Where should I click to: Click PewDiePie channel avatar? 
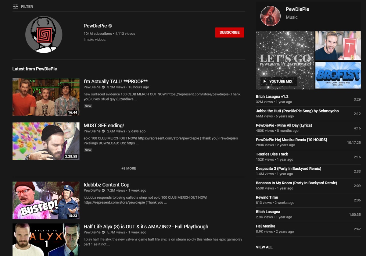[x=44, y=34]
